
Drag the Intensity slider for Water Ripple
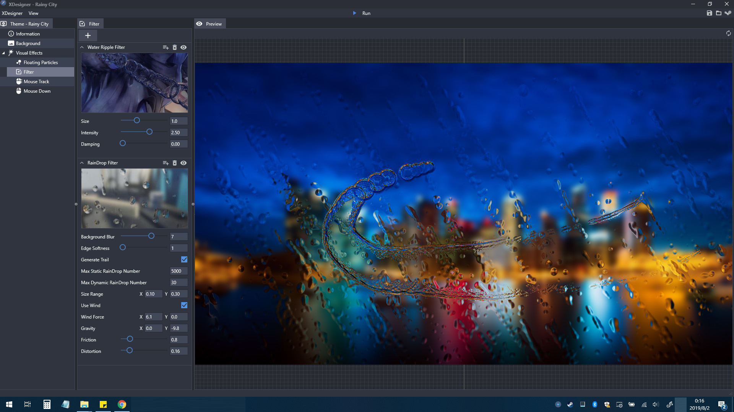point(149,132)
